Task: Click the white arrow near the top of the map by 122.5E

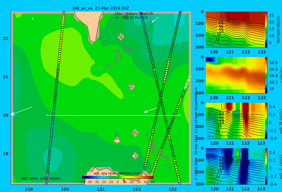Action: point(155,20)
